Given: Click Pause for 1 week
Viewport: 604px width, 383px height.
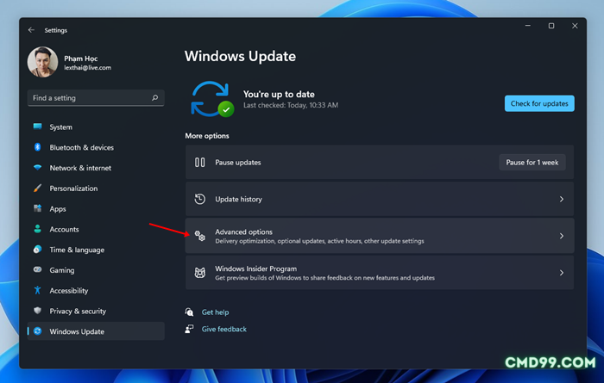Looking at the screenshot, I should pos(532,163).
